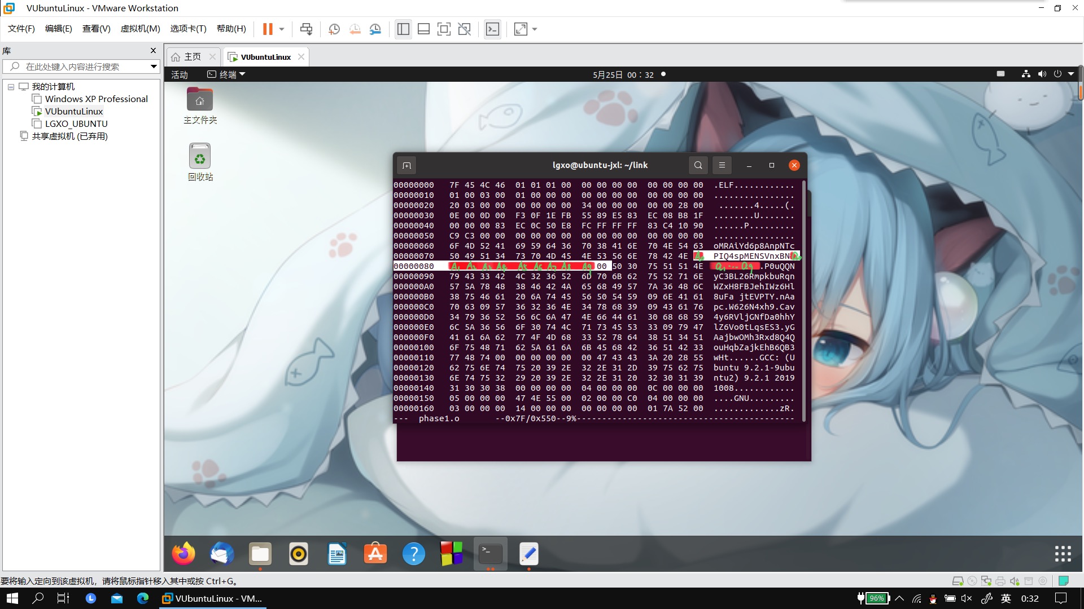1084x609 pixels.
Task: Open the Files manager in dock
Action: click(260, 554)
